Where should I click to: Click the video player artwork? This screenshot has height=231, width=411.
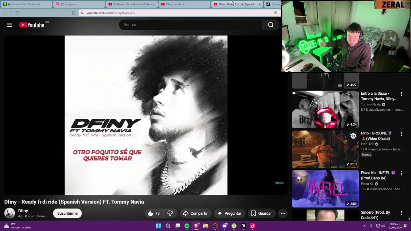146,115
